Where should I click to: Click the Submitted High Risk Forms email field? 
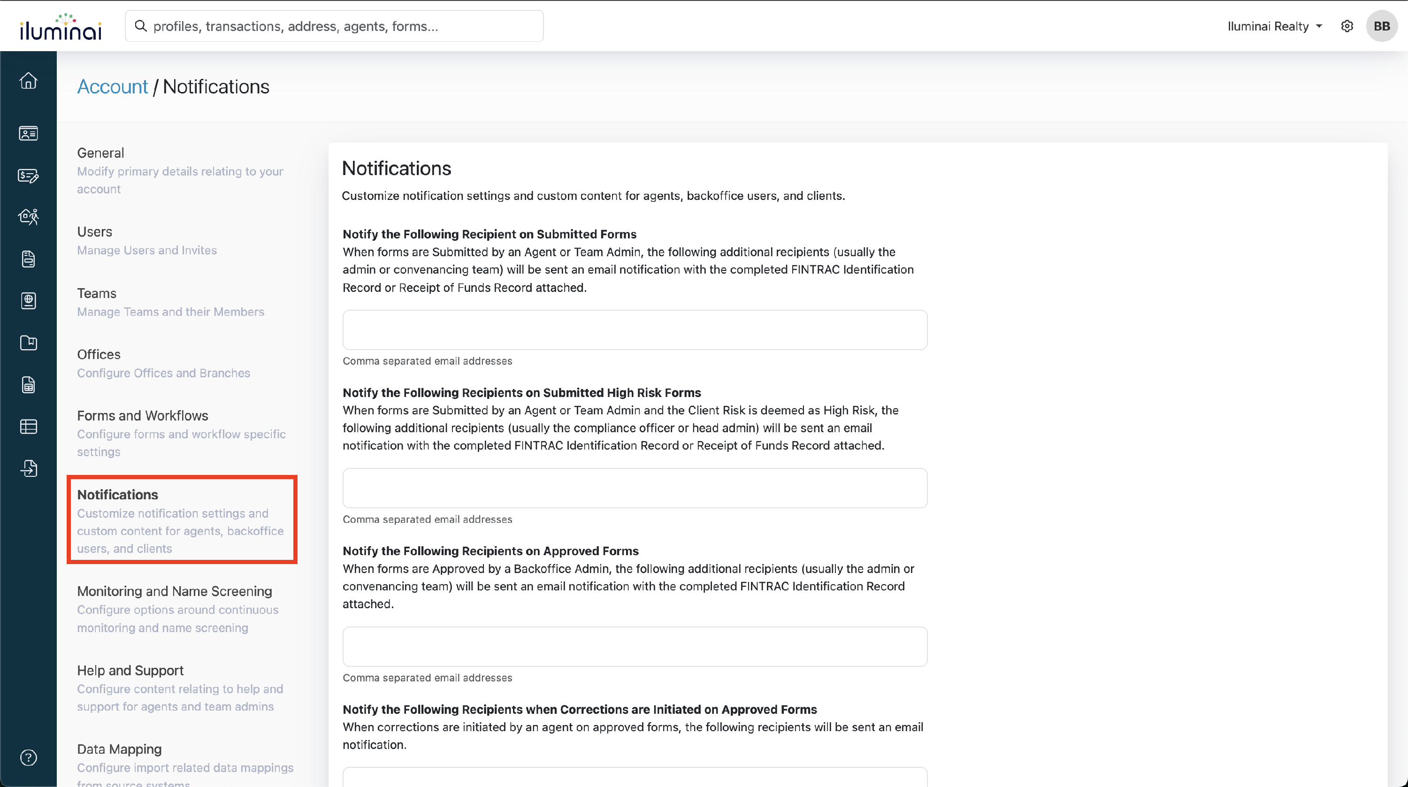coord(635,488)
